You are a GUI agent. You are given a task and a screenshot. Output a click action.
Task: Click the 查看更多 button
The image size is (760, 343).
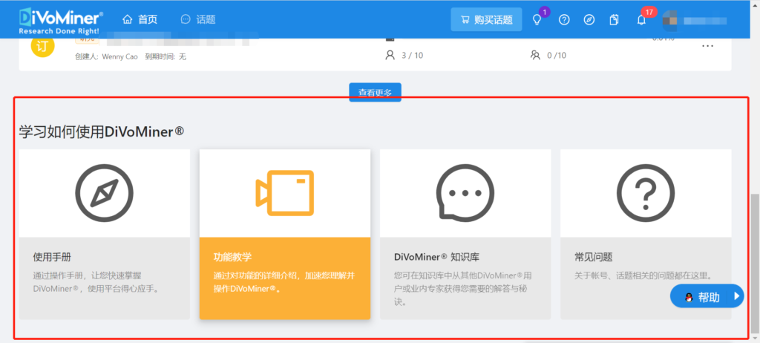click(x=375, y=92)
